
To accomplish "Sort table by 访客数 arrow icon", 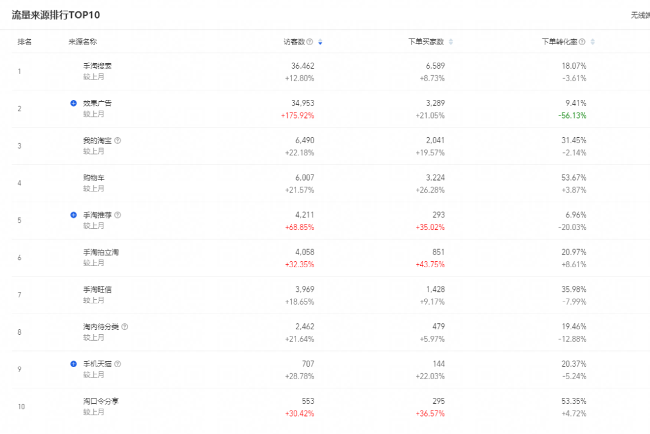I will (320, 42).
